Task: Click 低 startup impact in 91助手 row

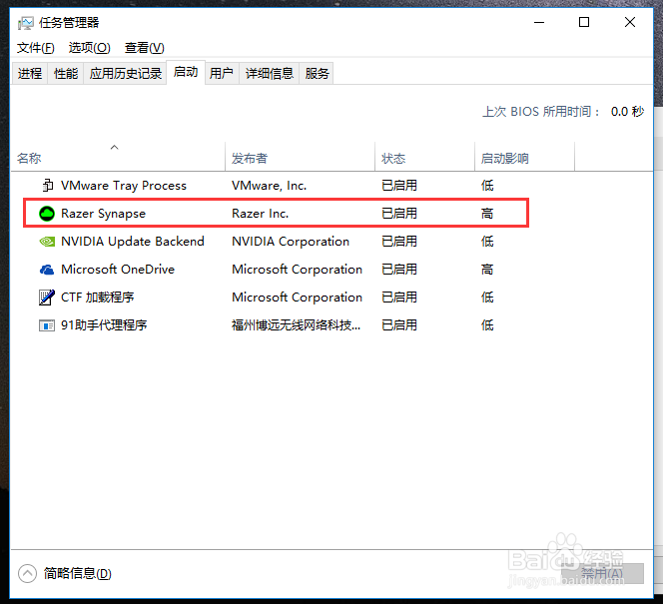Action: (487, 325)
